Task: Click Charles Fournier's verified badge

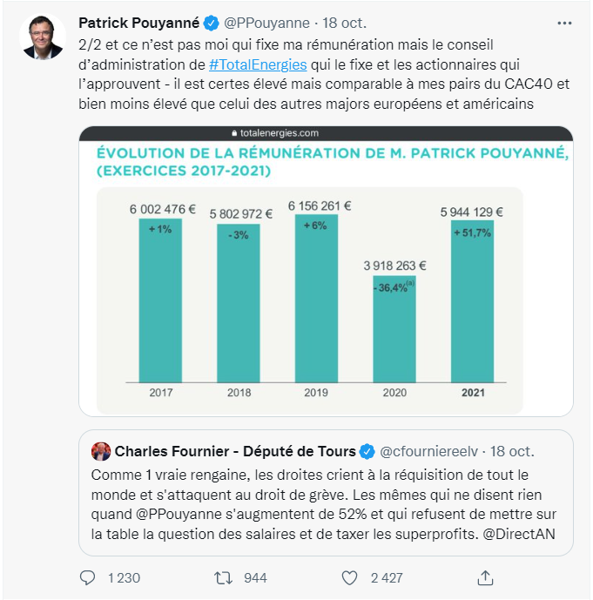Action: [x=367, y=452]
